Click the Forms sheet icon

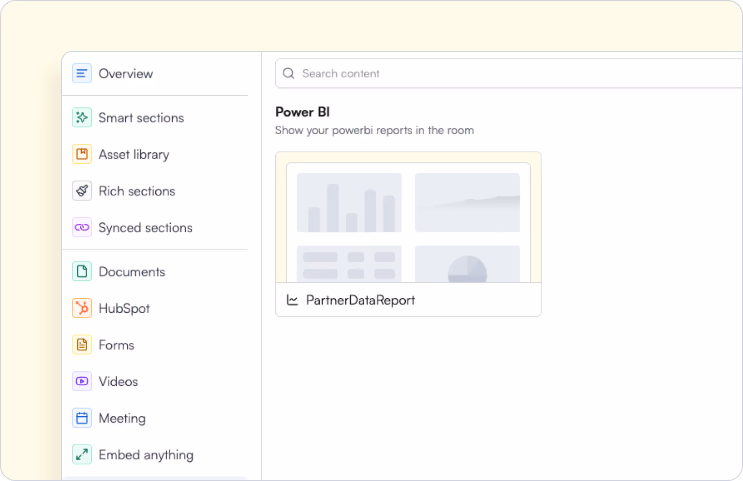pyautogui.click(x=82, y=345)
